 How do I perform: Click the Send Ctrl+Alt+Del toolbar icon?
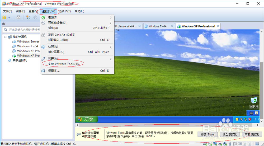tap(18, 17)
